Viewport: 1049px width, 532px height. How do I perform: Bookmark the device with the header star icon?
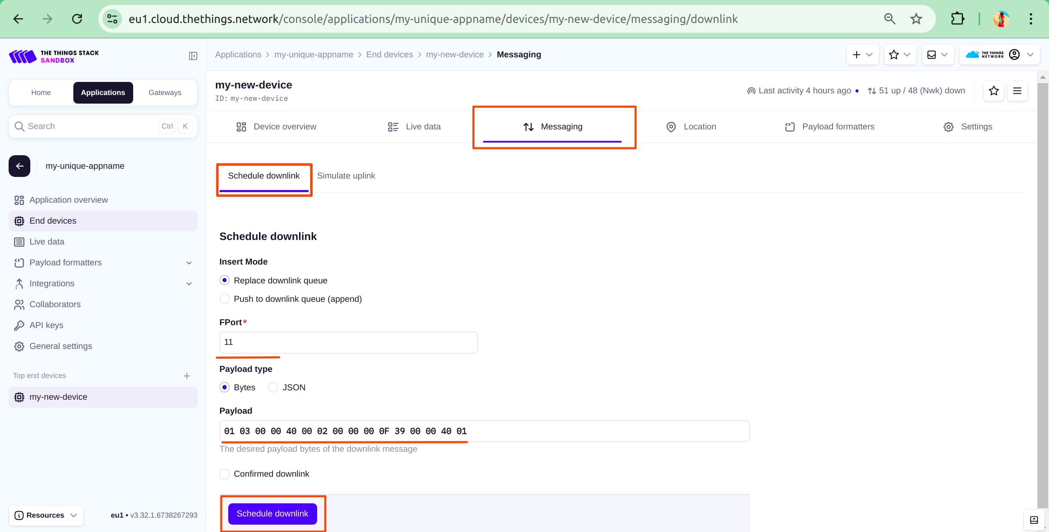click(993, 91)
